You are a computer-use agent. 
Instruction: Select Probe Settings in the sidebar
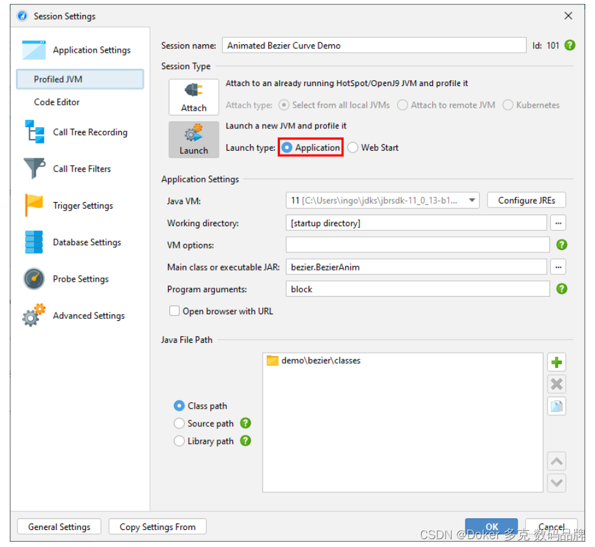[x=80, y=278]
